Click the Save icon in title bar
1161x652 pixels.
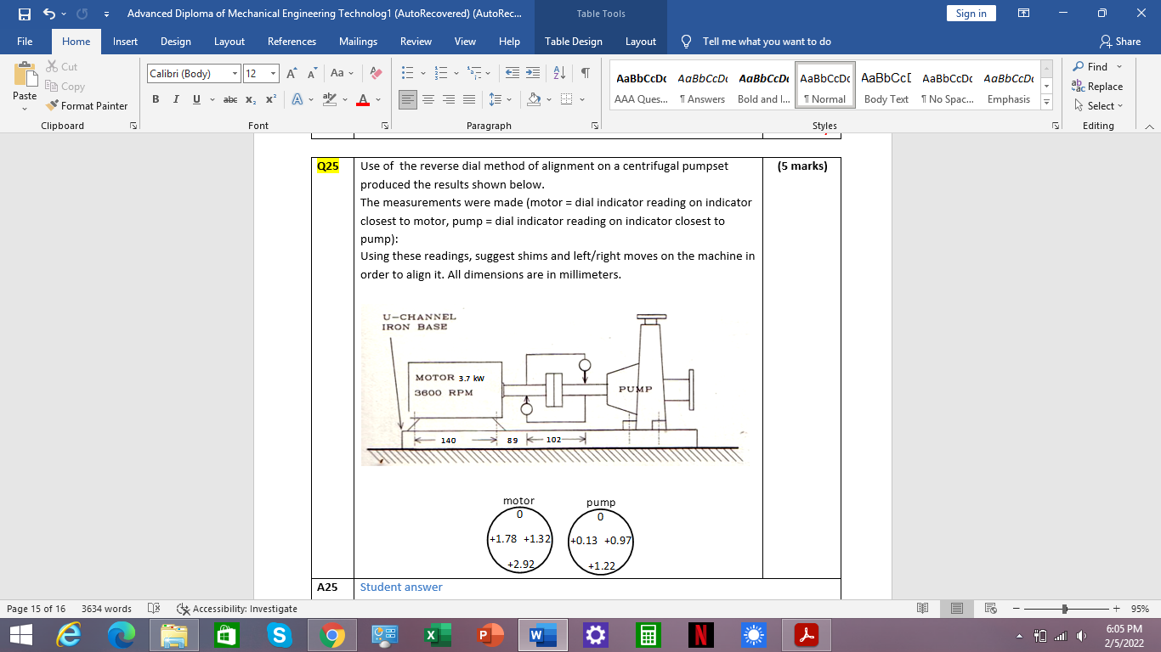pos(24,14)
